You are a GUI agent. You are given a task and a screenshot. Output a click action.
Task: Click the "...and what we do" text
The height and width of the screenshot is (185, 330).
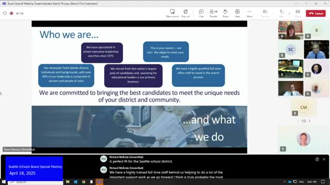[x=209, y=128]
